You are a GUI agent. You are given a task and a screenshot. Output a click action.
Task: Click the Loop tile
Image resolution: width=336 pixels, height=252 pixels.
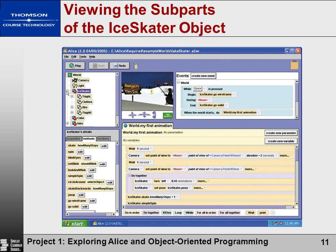178,212
